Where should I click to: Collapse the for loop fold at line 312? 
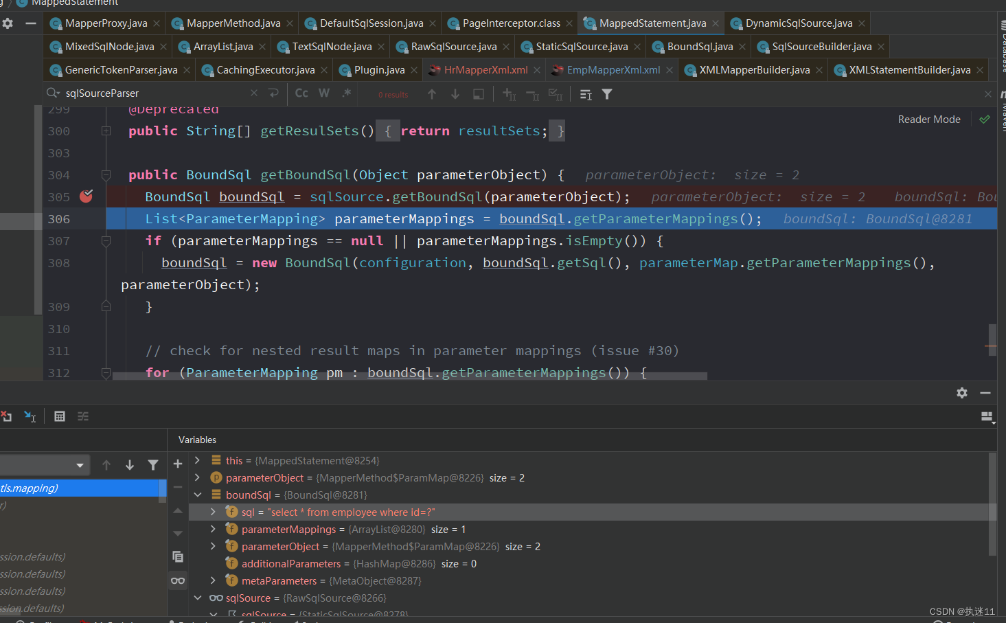[x=106, y=372]
